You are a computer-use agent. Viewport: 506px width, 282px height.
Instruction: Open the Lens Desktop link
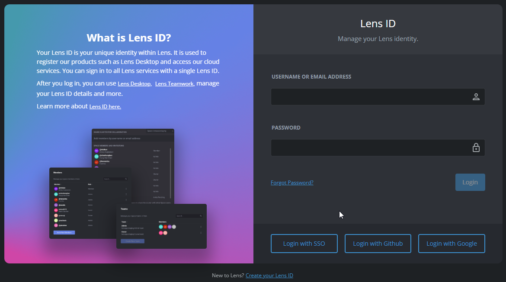134,83
